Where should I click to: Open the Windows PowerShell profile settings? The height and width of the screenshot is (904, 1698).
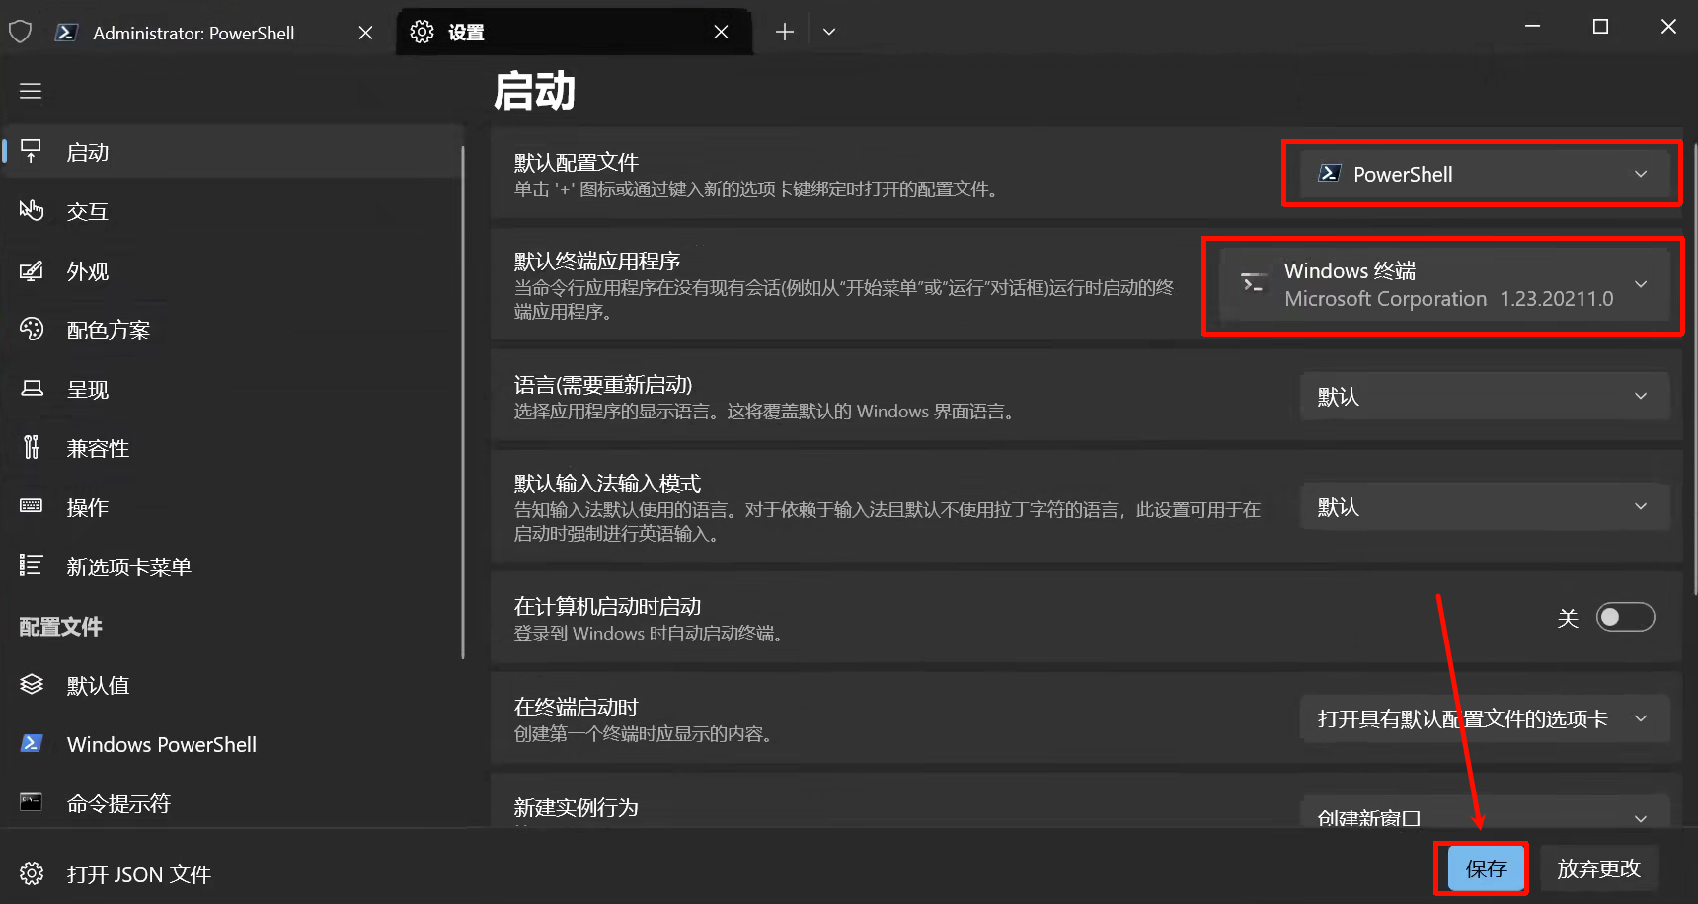(161, 744)
